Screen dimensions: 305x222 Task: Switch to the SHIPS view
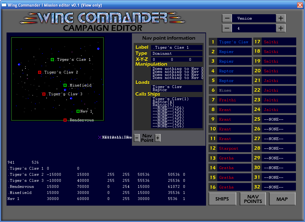(222, 199)
